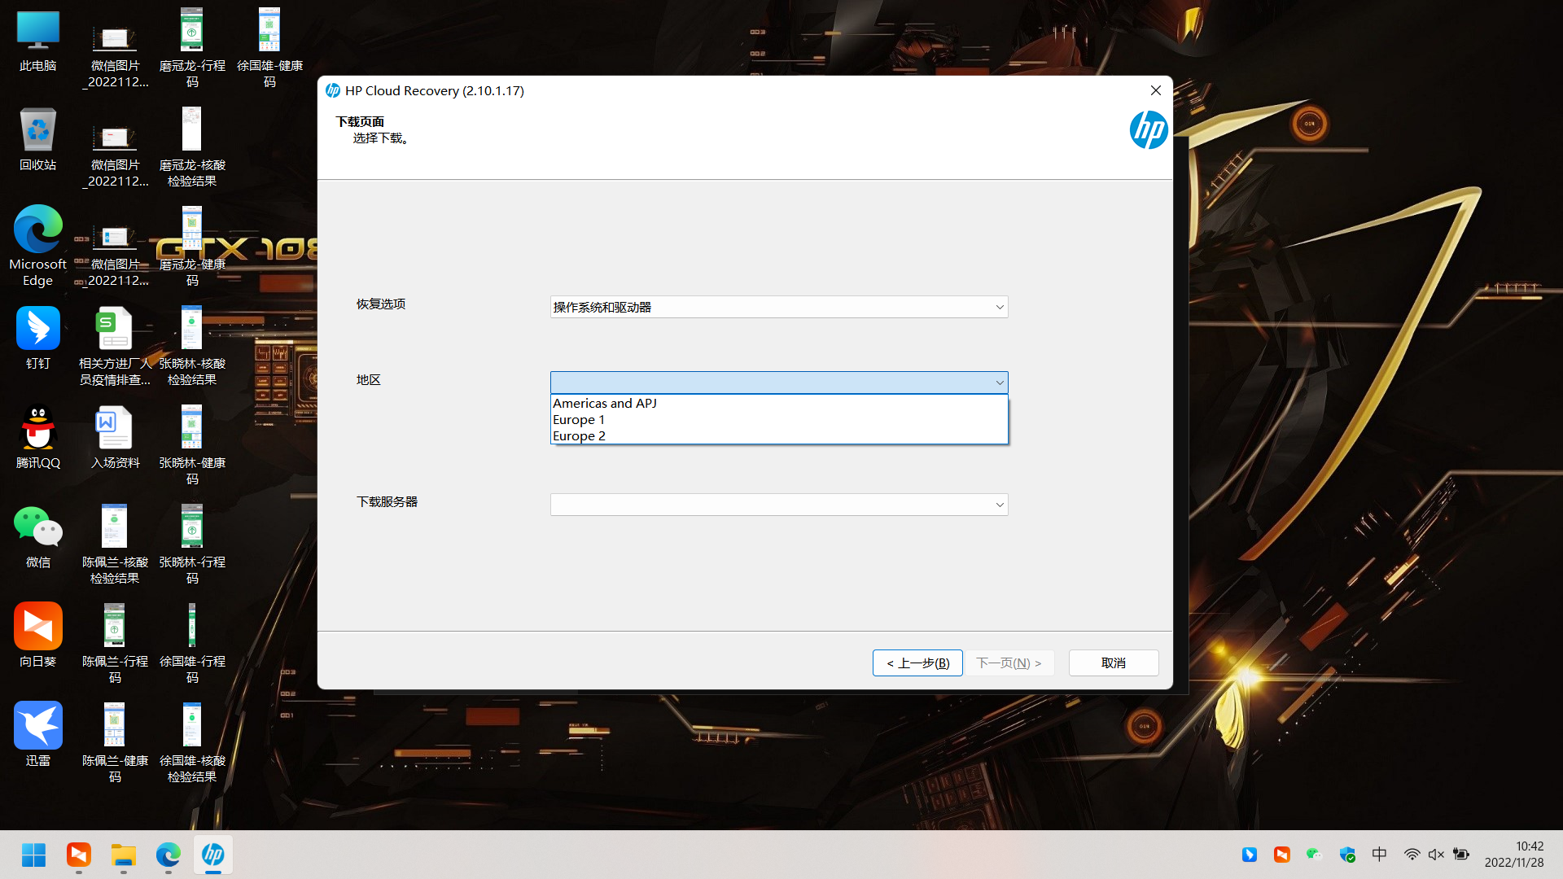The width and height of the screenshot is (1563, 879).
Task: Open the HP Cloud Recovery app from taskbar
Action: click(212, 855)
